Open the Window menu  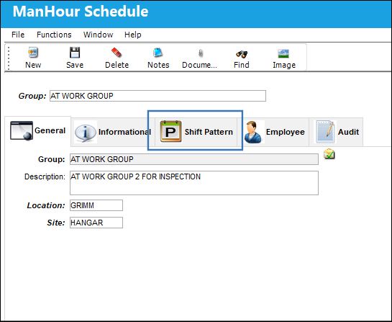click(98, 35)
